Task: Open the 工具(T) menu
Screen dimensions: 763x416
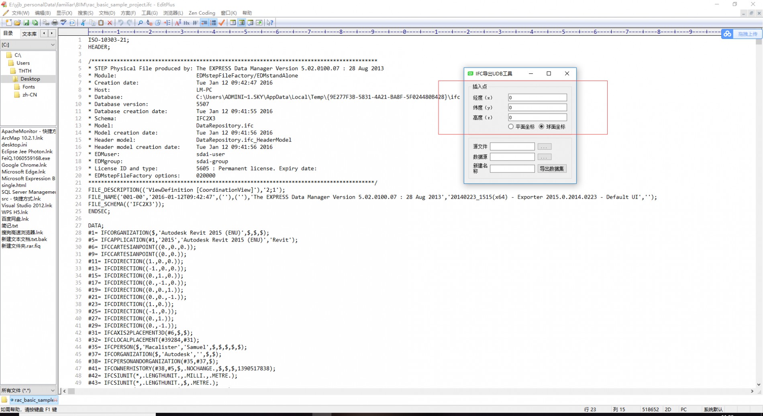Action: pos(149,13)
